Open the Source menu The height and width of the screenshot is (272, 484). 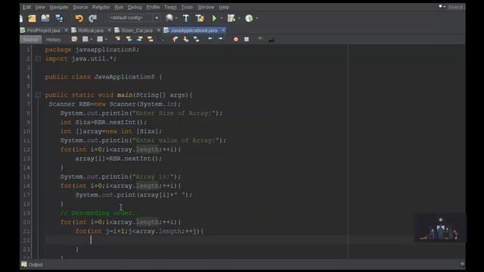[80, 7]
